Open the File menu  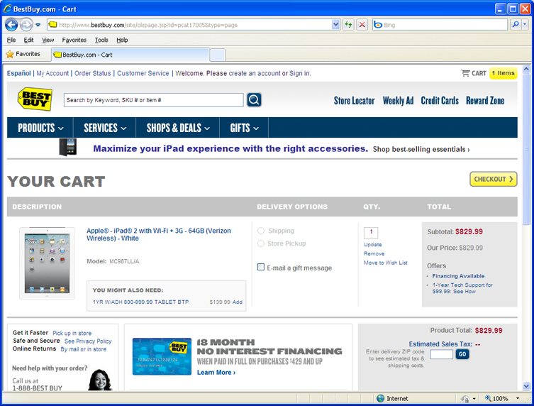click(11, 40)
